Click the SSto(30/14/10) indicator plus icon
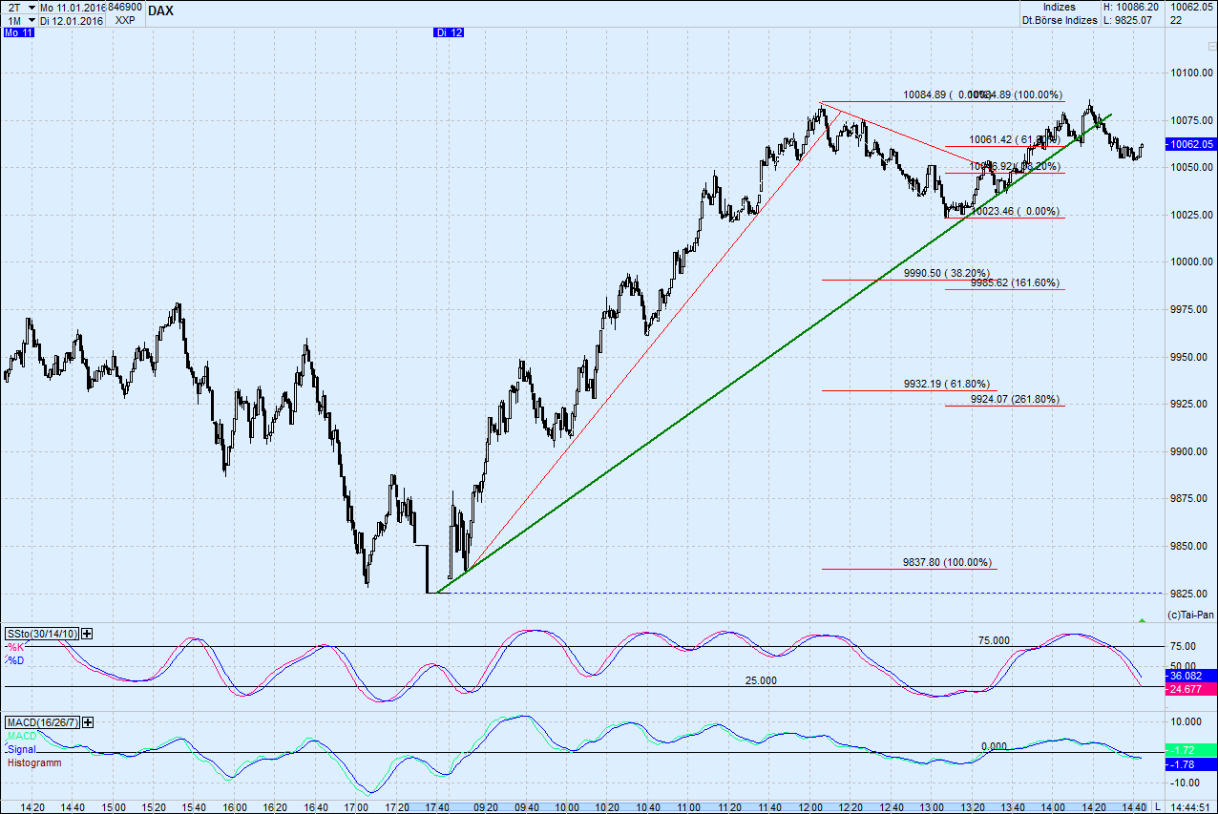1218x814 pixels. (86, 634)
